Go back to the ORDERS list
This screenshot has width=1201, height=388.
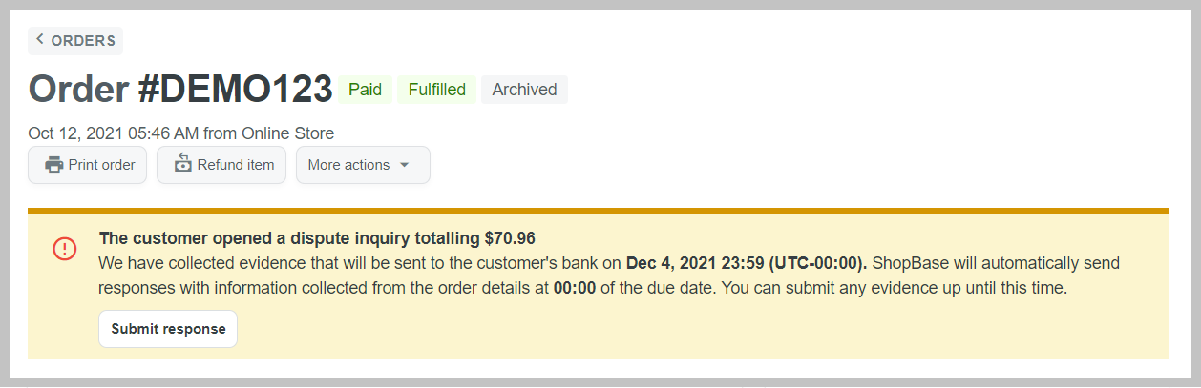[83, 41]
